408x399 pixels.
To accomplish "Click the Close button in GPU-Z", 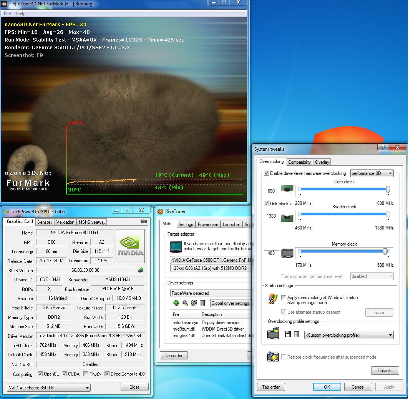I will pyautogui.click(x=134, y=387).
